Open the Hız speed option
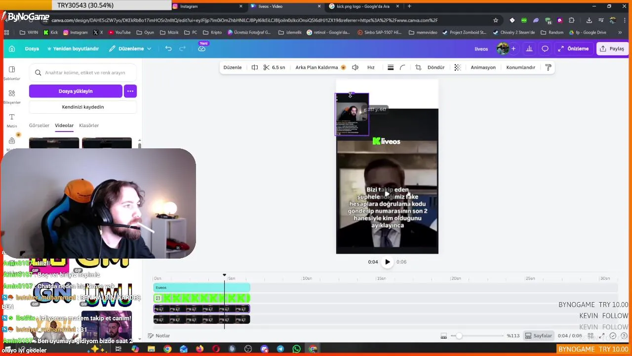This screenshot has height=356, width=632. (x=371, y=67)
